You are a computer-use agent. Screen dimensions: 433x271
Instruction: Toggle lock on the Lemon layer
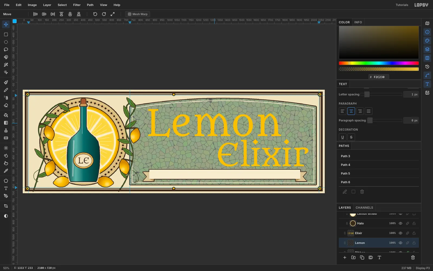click(x=414, y=243)
